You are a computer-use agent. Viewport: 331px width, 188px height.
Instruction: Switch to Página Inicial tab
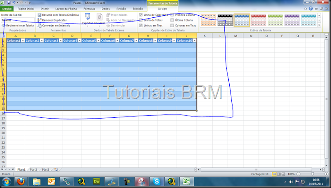pos(26,9)
